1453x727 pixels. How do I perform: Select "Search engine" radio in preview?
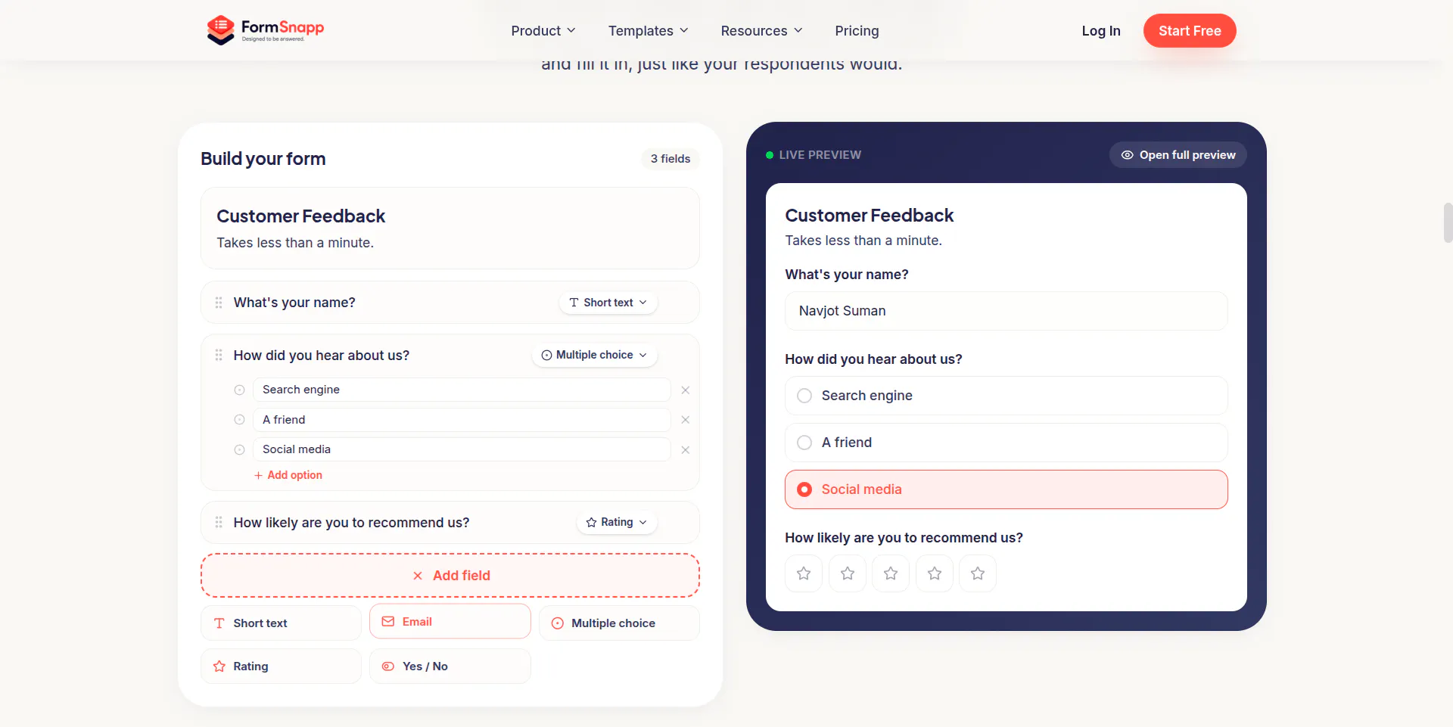click(804, 396)
